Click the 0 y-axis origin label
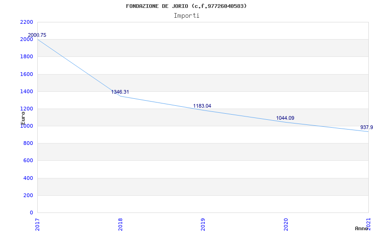Image resolution: width=373 pixels, height=233 pixels. tap(31, 212)
